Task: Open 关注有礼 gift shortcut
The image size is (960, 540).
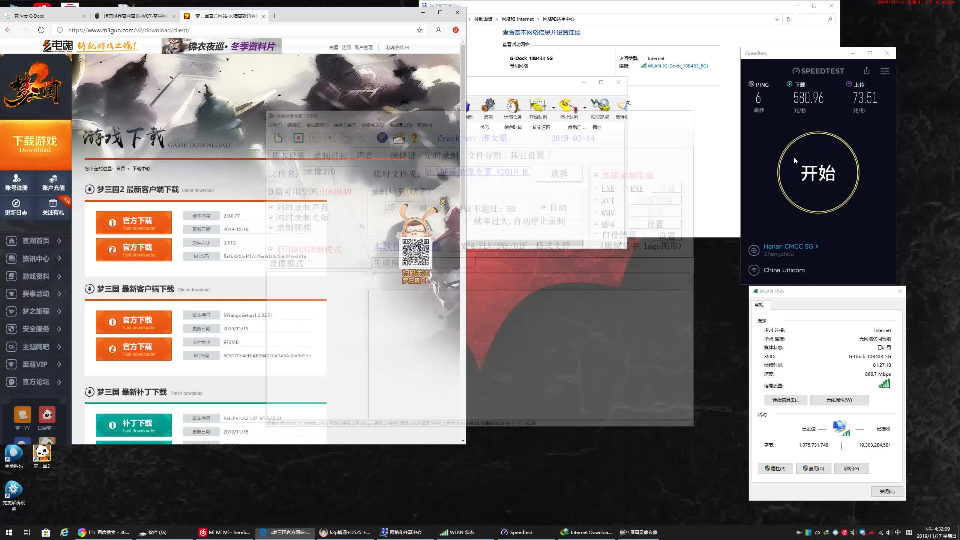Action: point(53,207)
